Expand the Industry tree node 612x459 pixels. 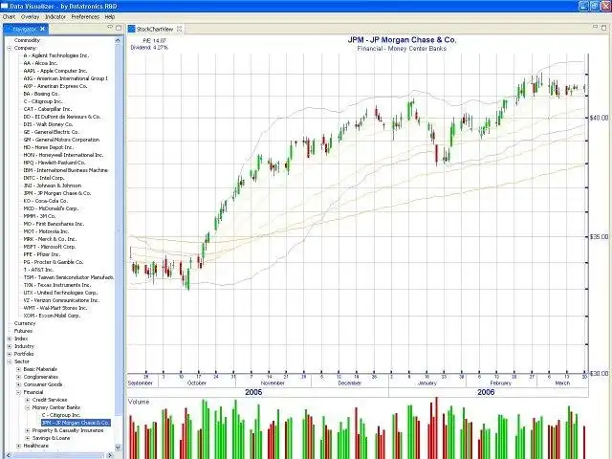(9, 346)
